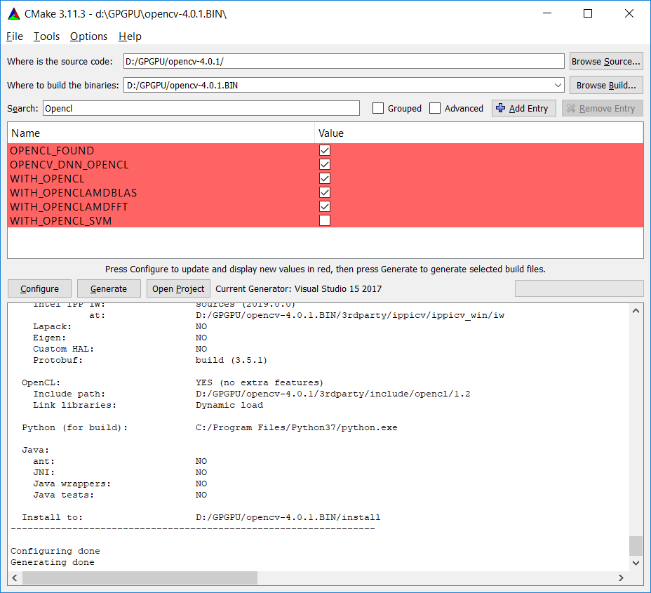Screen dimensions: 651x593
Task: Maximize the CMake window
Action: pos(588,14)
